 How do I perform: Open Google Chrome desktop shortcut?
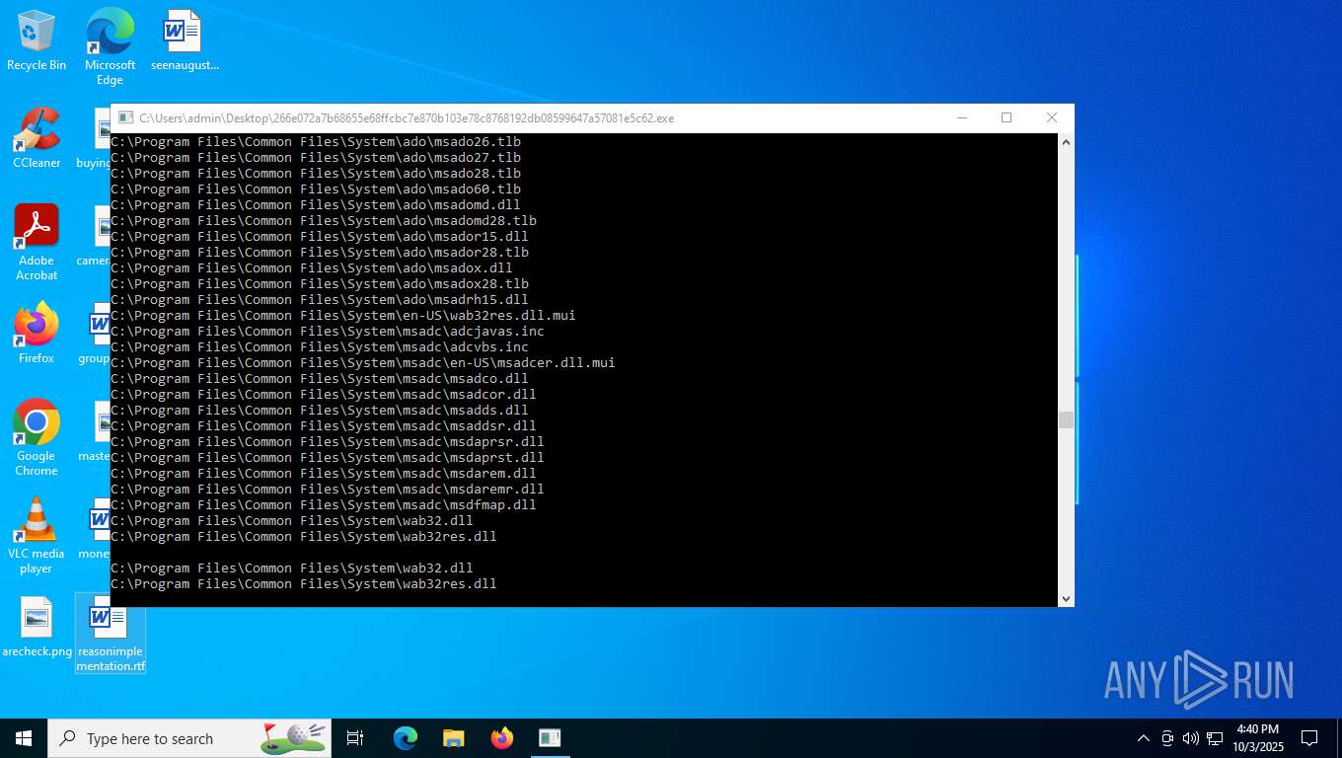tap(37, 438)
